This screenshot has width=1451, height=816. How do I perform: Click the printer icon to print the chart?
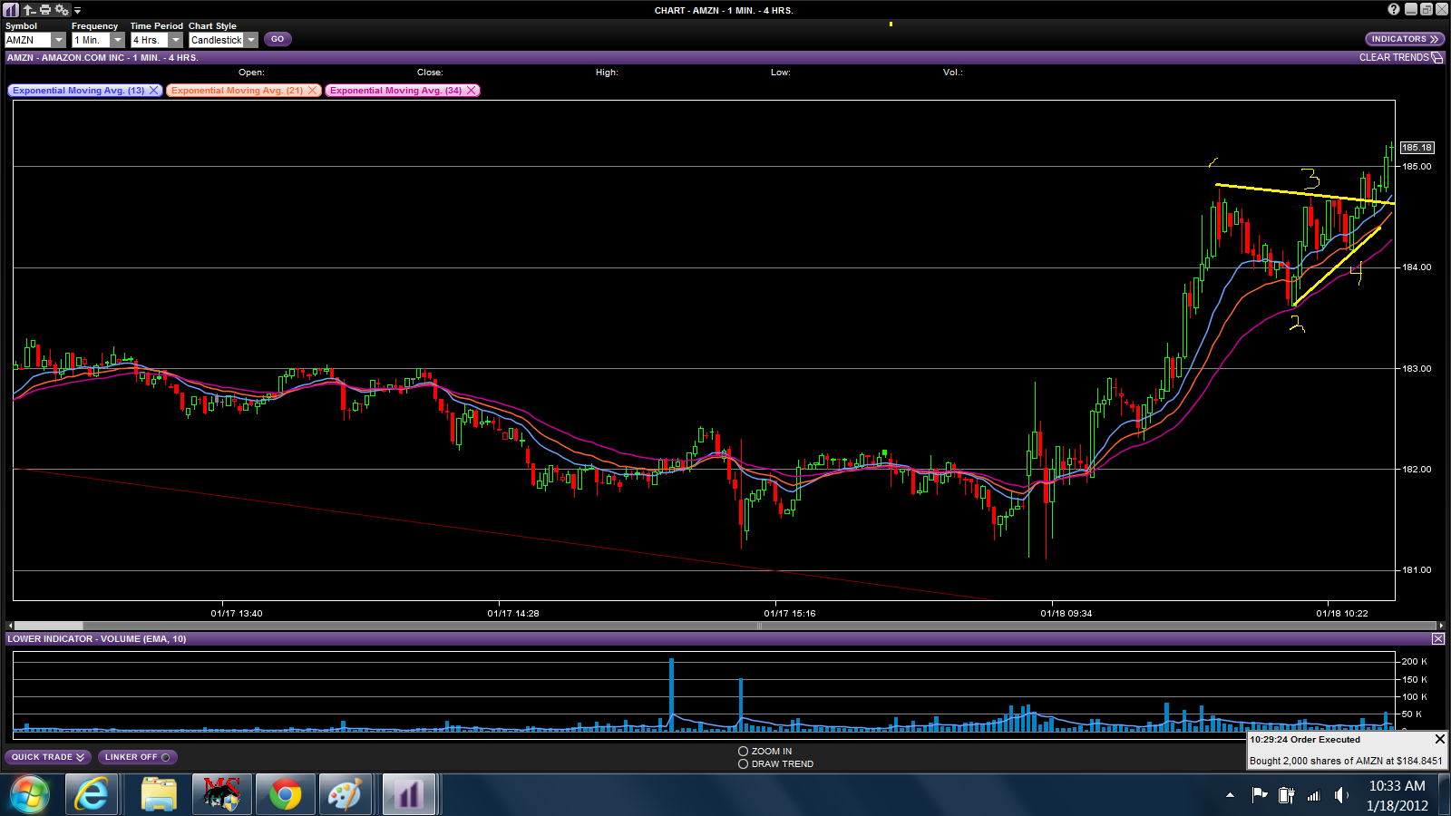tap(45, 10)
